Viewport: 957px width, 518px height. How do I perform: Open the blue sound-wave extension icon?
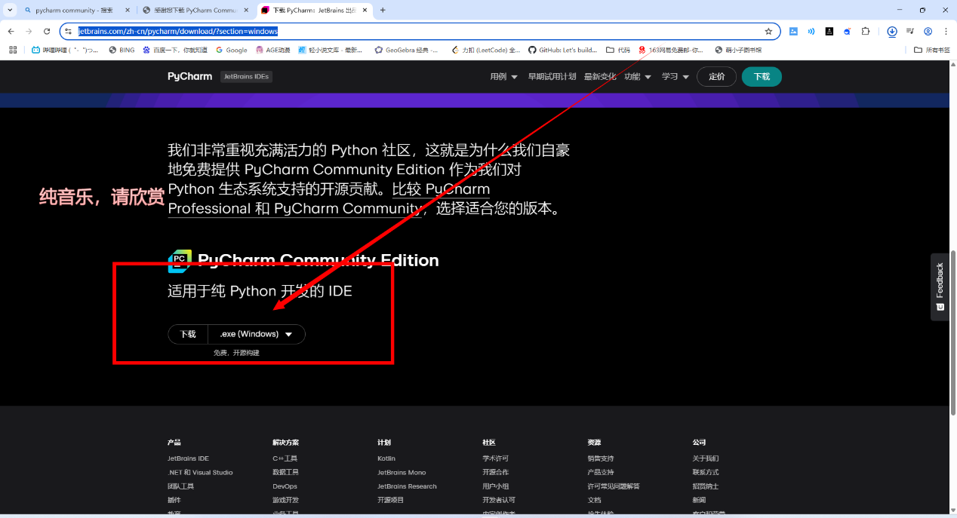[x=811, y=31]
